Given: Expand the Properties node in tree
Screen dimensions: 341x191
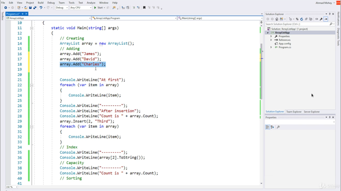Looking at the screenshot, I should (271, 36).
